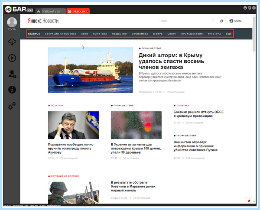
Task: Minimize the ЮБАР window
Action: click(245, 8)
